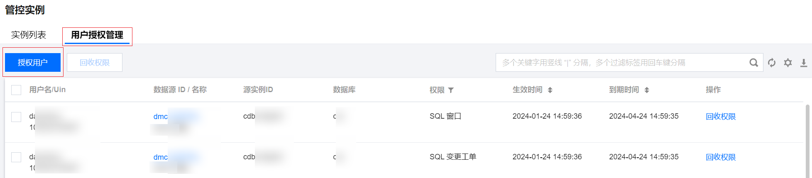Tick the select-all header checkbox

pos(16,90)
